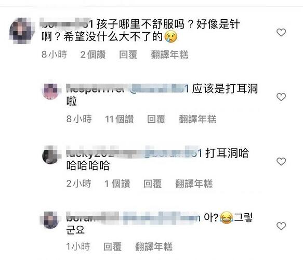This screenshot has width=303, height=260.
Task: Open pixelated avatar of first commenter
Action: (x=21, y=31)
